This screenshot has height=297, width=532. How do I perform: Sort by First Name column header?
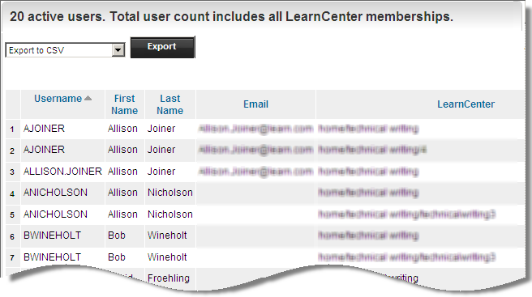click(x=125, y=104)
